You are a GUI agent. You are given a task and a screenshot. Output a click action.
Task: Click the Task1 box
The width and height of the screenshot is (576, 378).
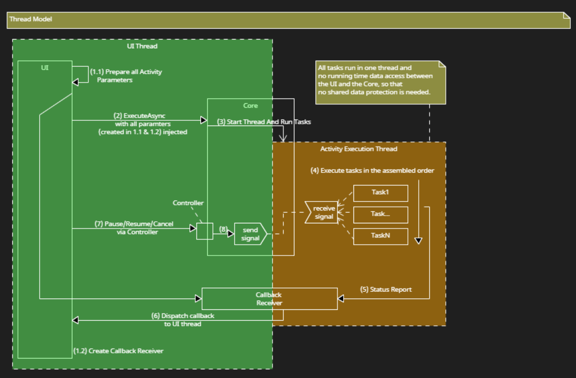[x=381, y=193]
